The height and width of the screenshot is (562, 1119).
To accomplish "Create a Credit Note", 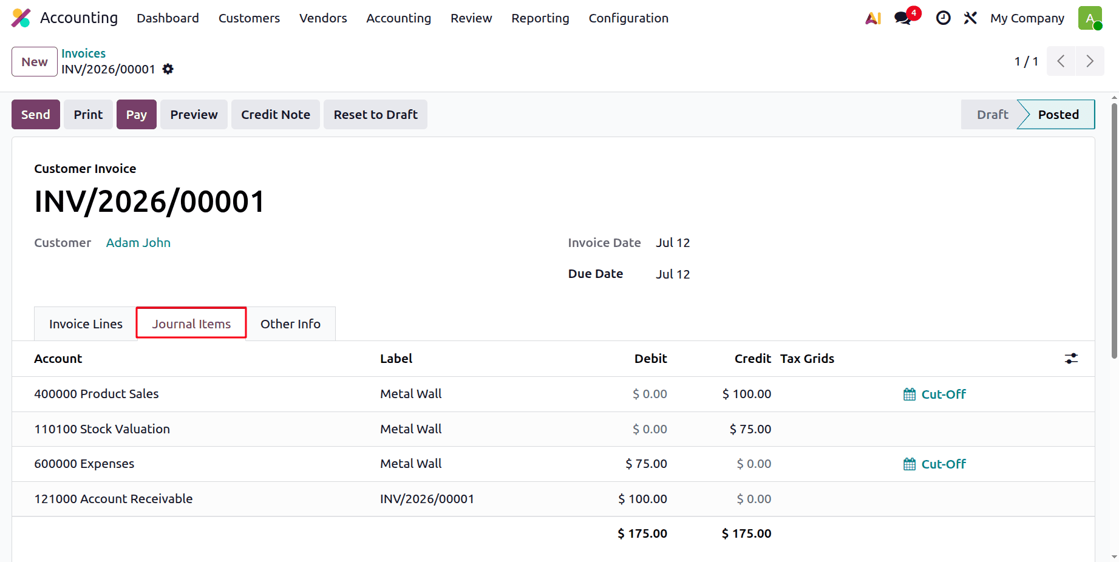I will [x=276, y=115].
